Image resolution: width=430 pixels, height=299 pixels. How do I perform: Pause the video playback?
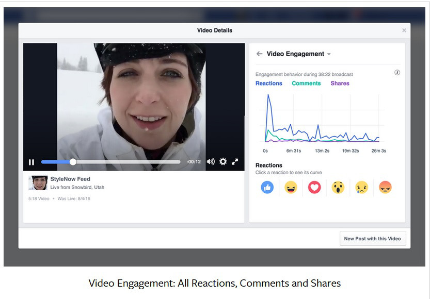pos(31,162)
